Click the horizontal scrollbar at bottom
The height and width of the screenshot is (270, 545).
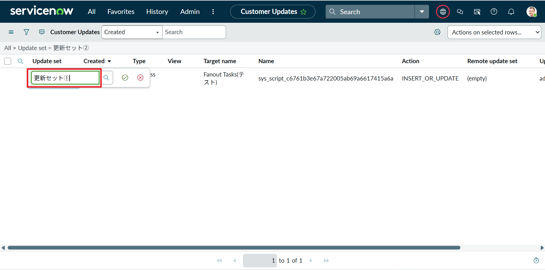[x=234, y=248]
